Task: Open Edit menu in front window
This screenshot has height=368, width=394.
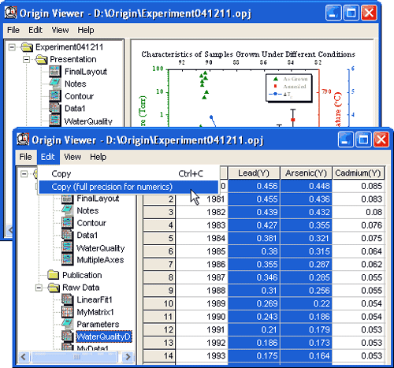Action: pos(48,157)
